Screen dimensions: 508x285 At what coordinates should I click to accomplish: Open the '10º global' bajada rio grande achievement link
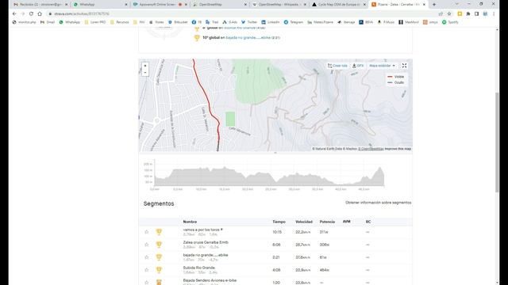pos(248,37)
